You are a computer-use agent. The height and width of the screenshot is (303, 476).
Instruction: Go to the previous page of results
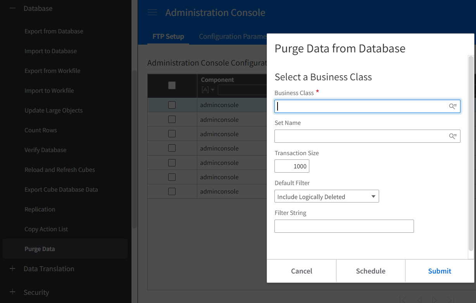[419, 300]
